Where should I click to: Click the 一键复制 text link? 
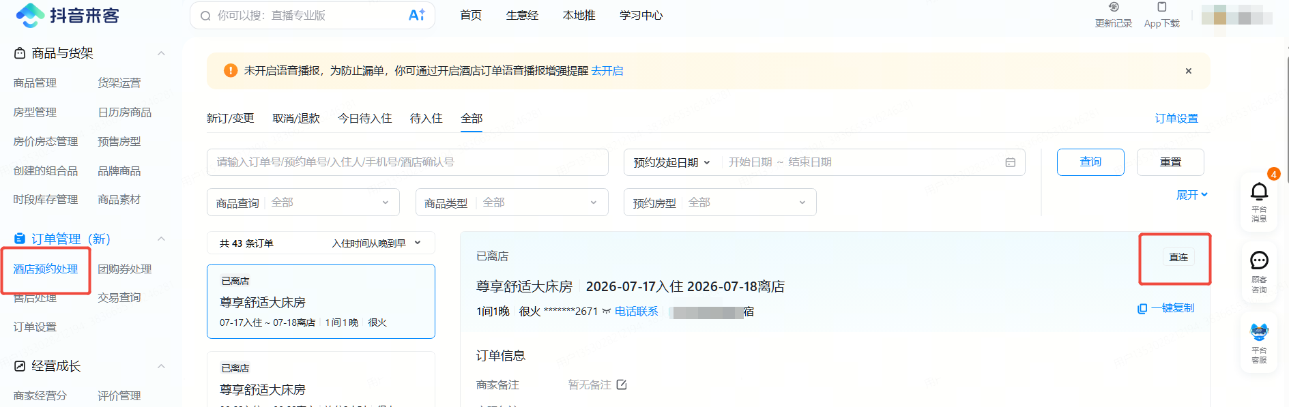[x=1173, y=308]
